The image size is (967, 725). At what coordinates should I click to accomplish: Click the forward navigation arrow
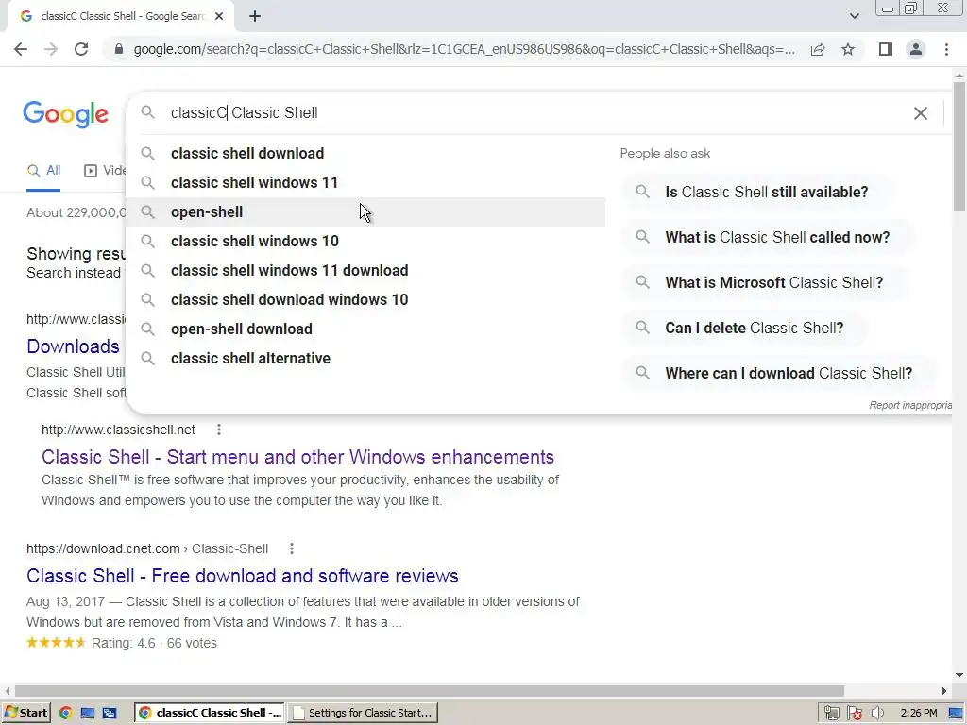click(51, 49)
